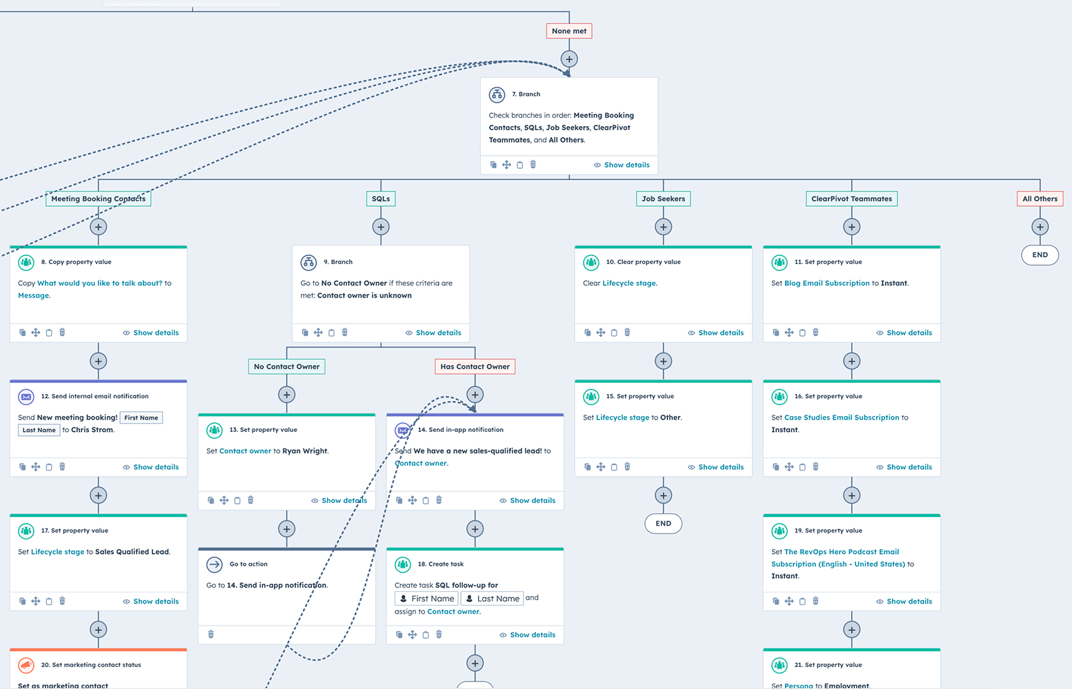Click the move icon on 9. Branch card
This screenshot has height=689, width=1072.
[x=318, y=333]
